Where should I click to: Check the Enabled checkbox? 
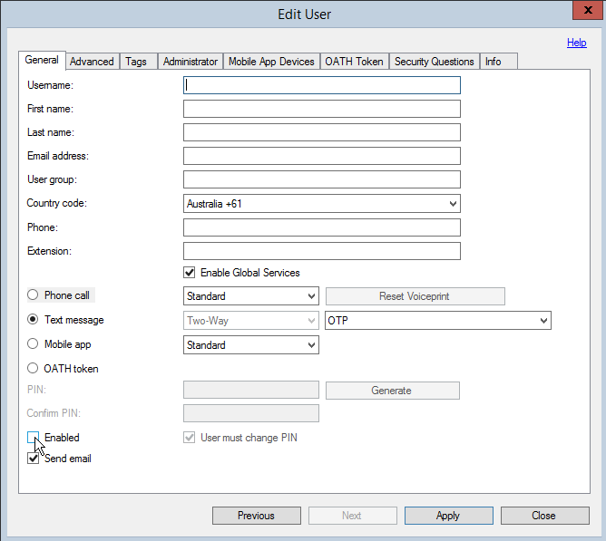click(x=34, y=438)
